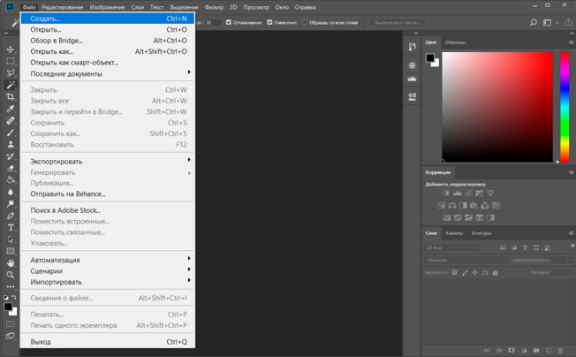Viewport: 576px width, 357px height.
Task: Toggle the Сглаживание checkbox
Action: coord(229,22)
